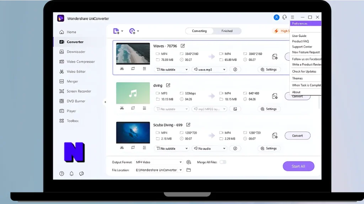Expand the Add Files dropdown arrow
The image size is (364, 204).
tap(122, 31)
